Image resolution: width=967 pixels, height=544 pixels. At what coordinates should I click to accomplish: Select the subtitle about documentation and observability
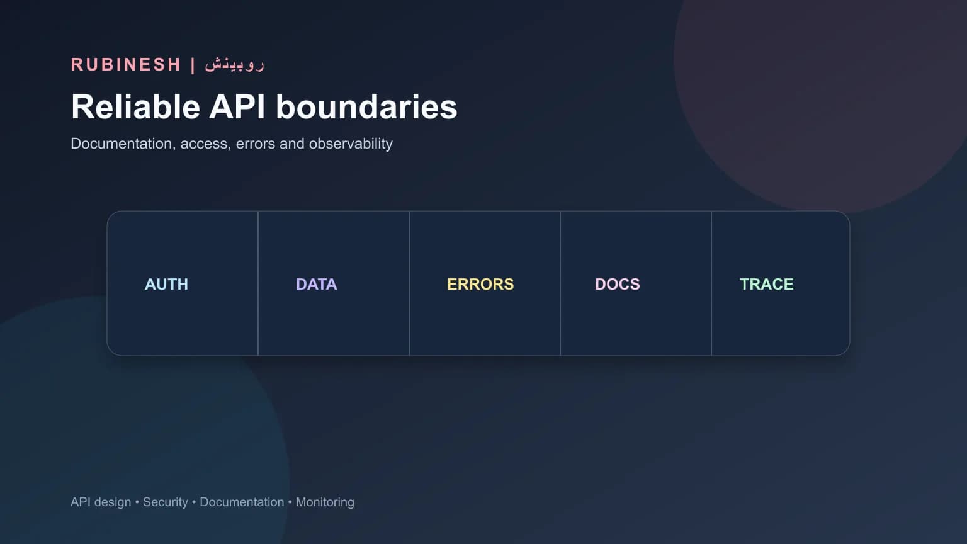tap(232, 144)
